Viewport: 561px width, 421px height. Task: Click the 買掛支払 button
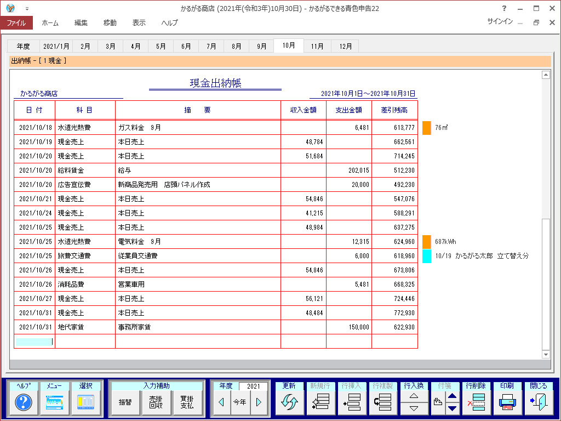coord(187,402)
